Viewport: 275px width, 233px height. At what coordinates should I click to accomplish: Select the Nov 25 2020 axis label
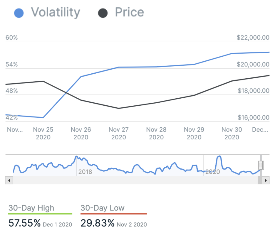[43, 133]
